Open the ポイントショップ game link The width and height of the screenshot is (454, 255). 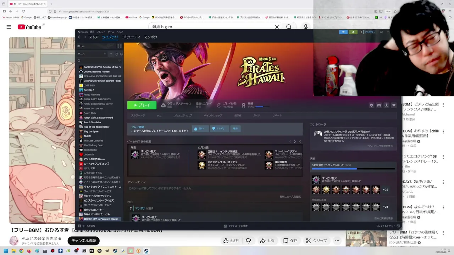(213, 115)
